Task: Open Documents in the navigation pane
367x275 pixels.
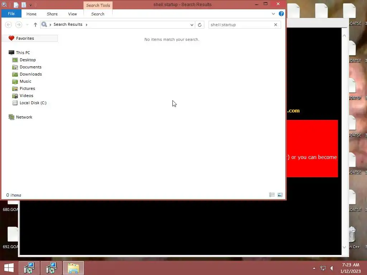Action: coord(30,67)
